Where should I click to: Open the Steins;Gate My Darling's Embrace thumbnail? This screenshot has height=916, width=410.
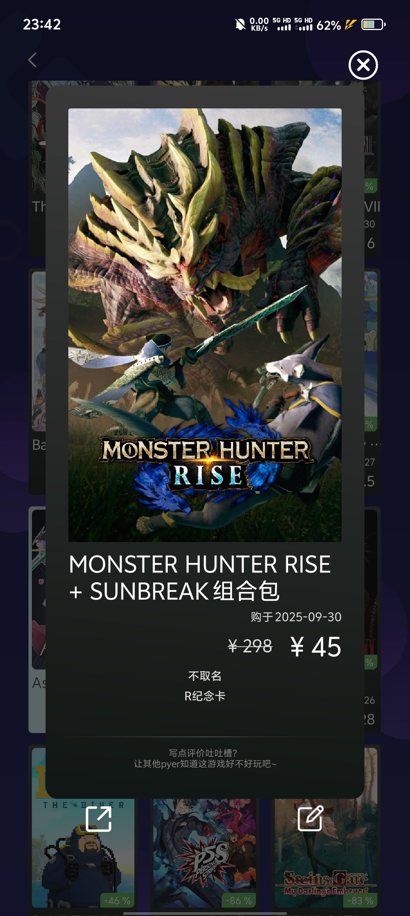[326, 852]
